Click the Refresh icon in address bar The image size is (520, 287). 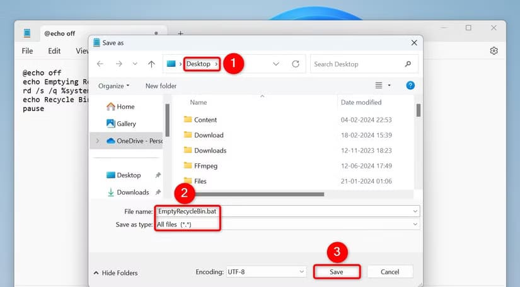click(x=296, y=64)
